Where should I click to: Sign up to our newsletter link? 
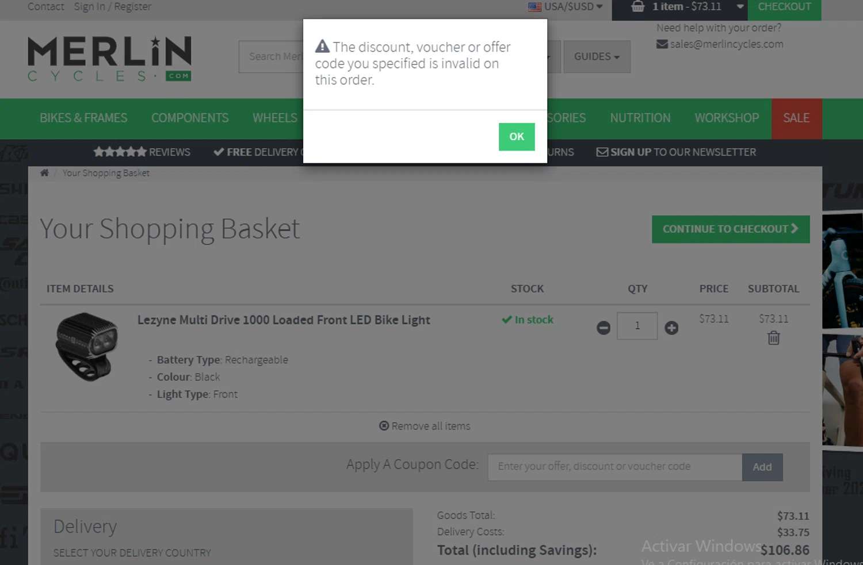coord(683,152)
